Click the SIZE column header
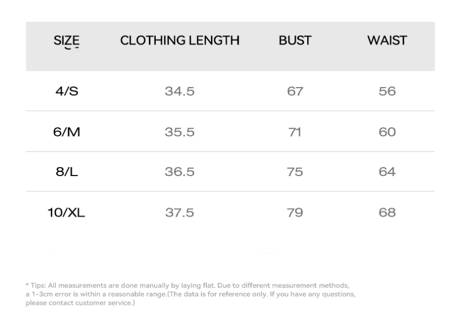463x318 pixels. tap(67, 40)
